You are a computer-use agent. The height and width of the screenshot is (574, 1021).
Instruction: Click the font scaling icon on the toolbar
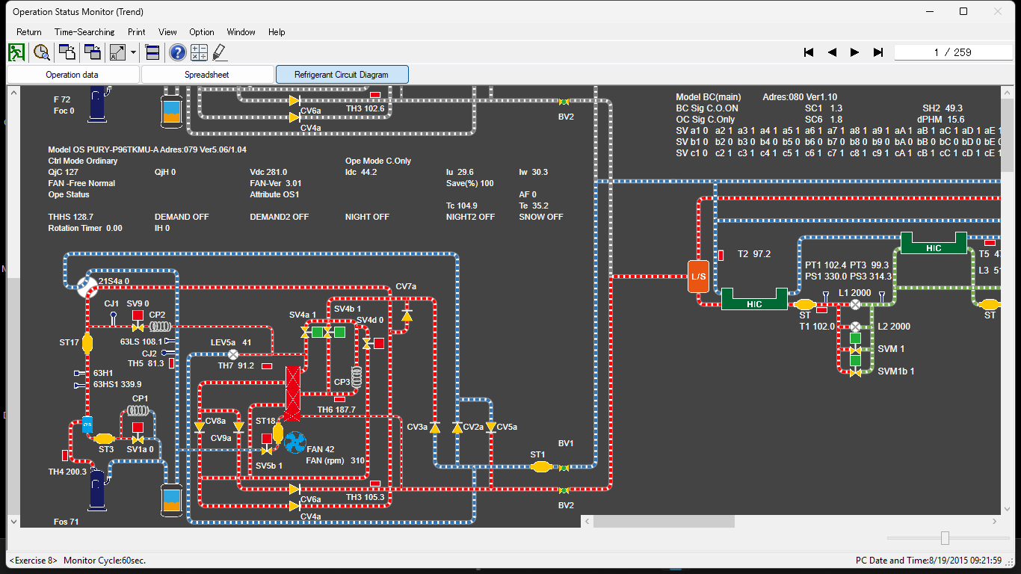pos(118,52)
